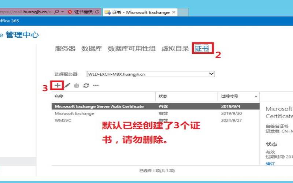Switch to the 服务器 tab
The width and height of the screenshot is (293, 183).
[x=65, y=49]
